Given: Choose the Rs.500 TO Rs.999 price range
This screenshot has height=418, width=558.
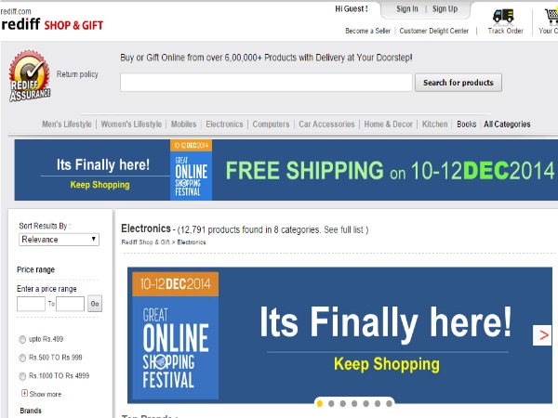Looking at the screenshot, I should click(x=22, y=358).
